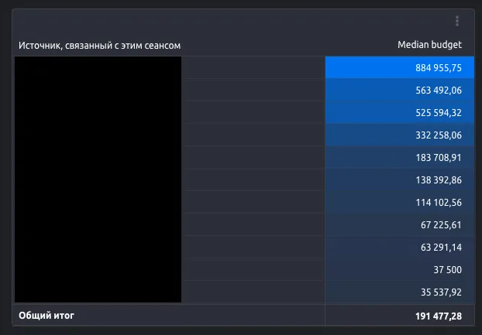Click the 525 594,32 budget cell
This screenshot has height=335, width=482.
tap(439, 112)
